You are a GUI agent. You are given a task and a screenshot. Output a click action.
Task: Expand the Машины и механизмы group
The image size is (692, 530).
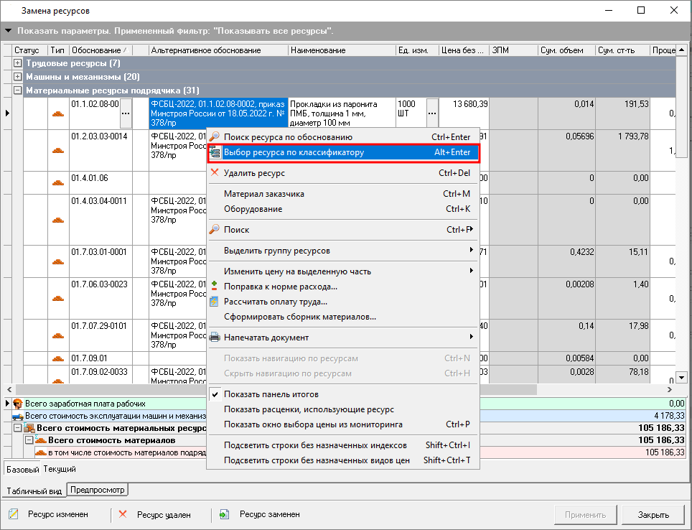18,77
